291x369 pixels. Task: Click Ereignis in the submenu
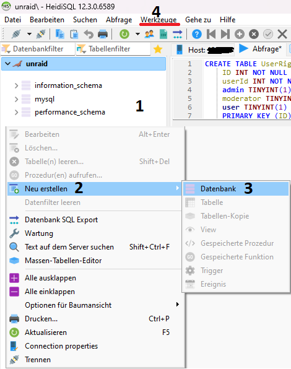click(x=236, y=284)
